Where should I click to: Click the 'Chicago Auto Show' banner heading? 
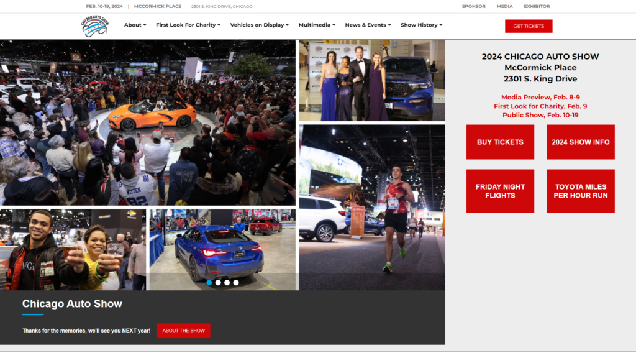(x=72, y=304)
